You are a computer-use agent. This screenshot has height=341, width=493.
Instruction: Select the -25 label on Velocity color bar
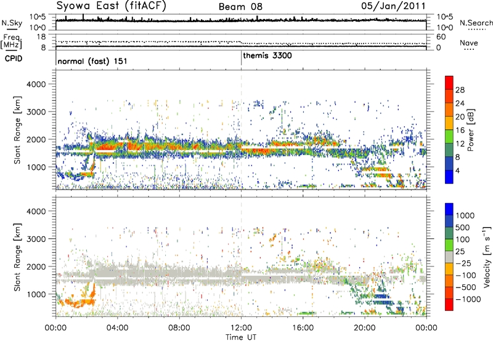tap(465, 263)
